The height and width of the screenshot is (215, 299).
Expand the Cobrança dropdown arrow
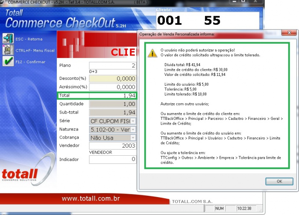(x=133, y=137)
